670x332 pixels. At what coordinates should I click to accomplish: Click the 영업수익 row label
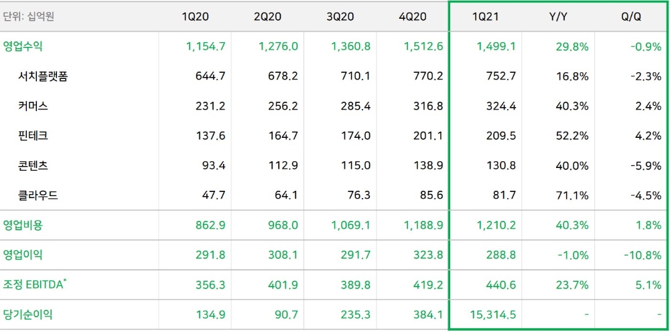[23, 46]
